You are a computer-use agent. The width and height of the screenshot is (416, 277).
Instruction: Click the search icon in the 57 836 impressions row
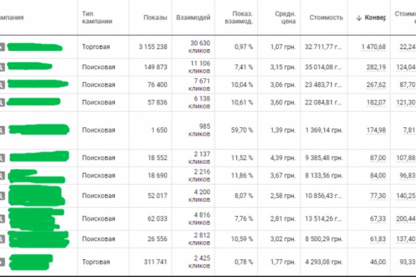tap(2, 102)
